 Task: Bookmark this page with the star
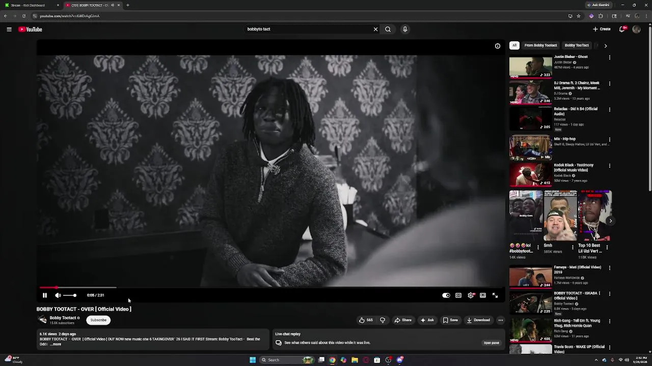(579, 16)
